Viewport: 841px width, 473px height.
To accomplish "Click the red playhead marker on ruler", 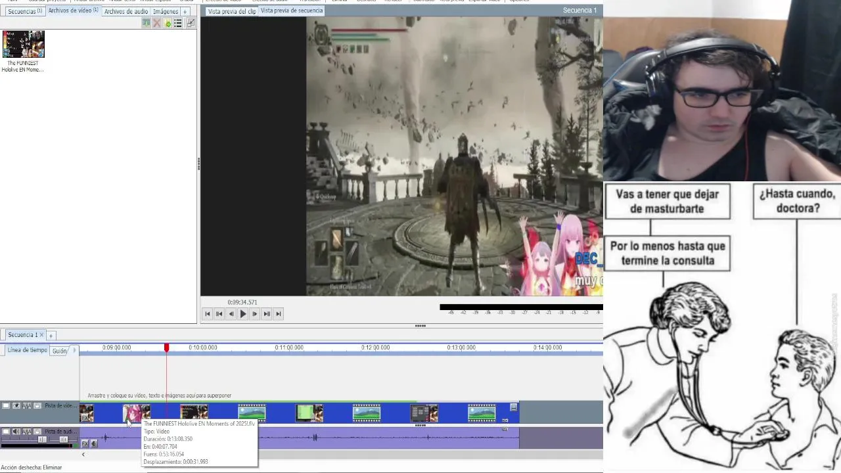I will point(166,348).
